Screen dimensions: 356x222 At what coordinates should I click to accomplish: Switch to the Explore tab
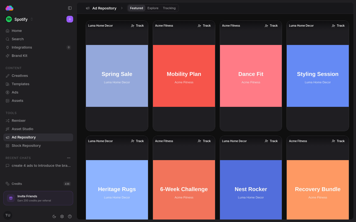[153, 8]
